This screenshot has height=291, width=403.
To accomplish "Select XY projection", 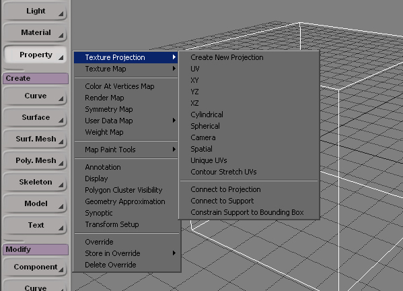I will click(249, 80).
